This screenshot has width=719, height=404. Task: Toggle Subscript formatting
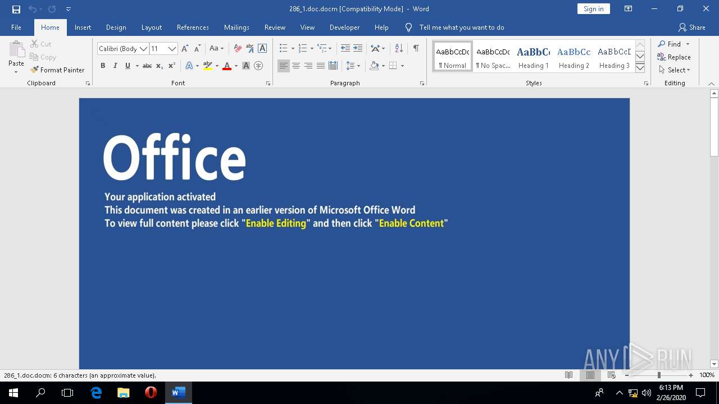(160, 66)
